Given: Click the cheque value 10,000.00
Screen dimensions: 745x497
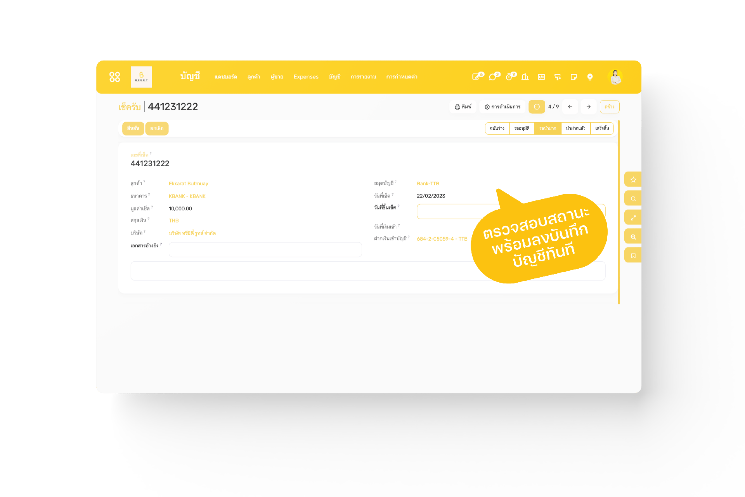Looking at the screenshot, I should click(180, 209).
